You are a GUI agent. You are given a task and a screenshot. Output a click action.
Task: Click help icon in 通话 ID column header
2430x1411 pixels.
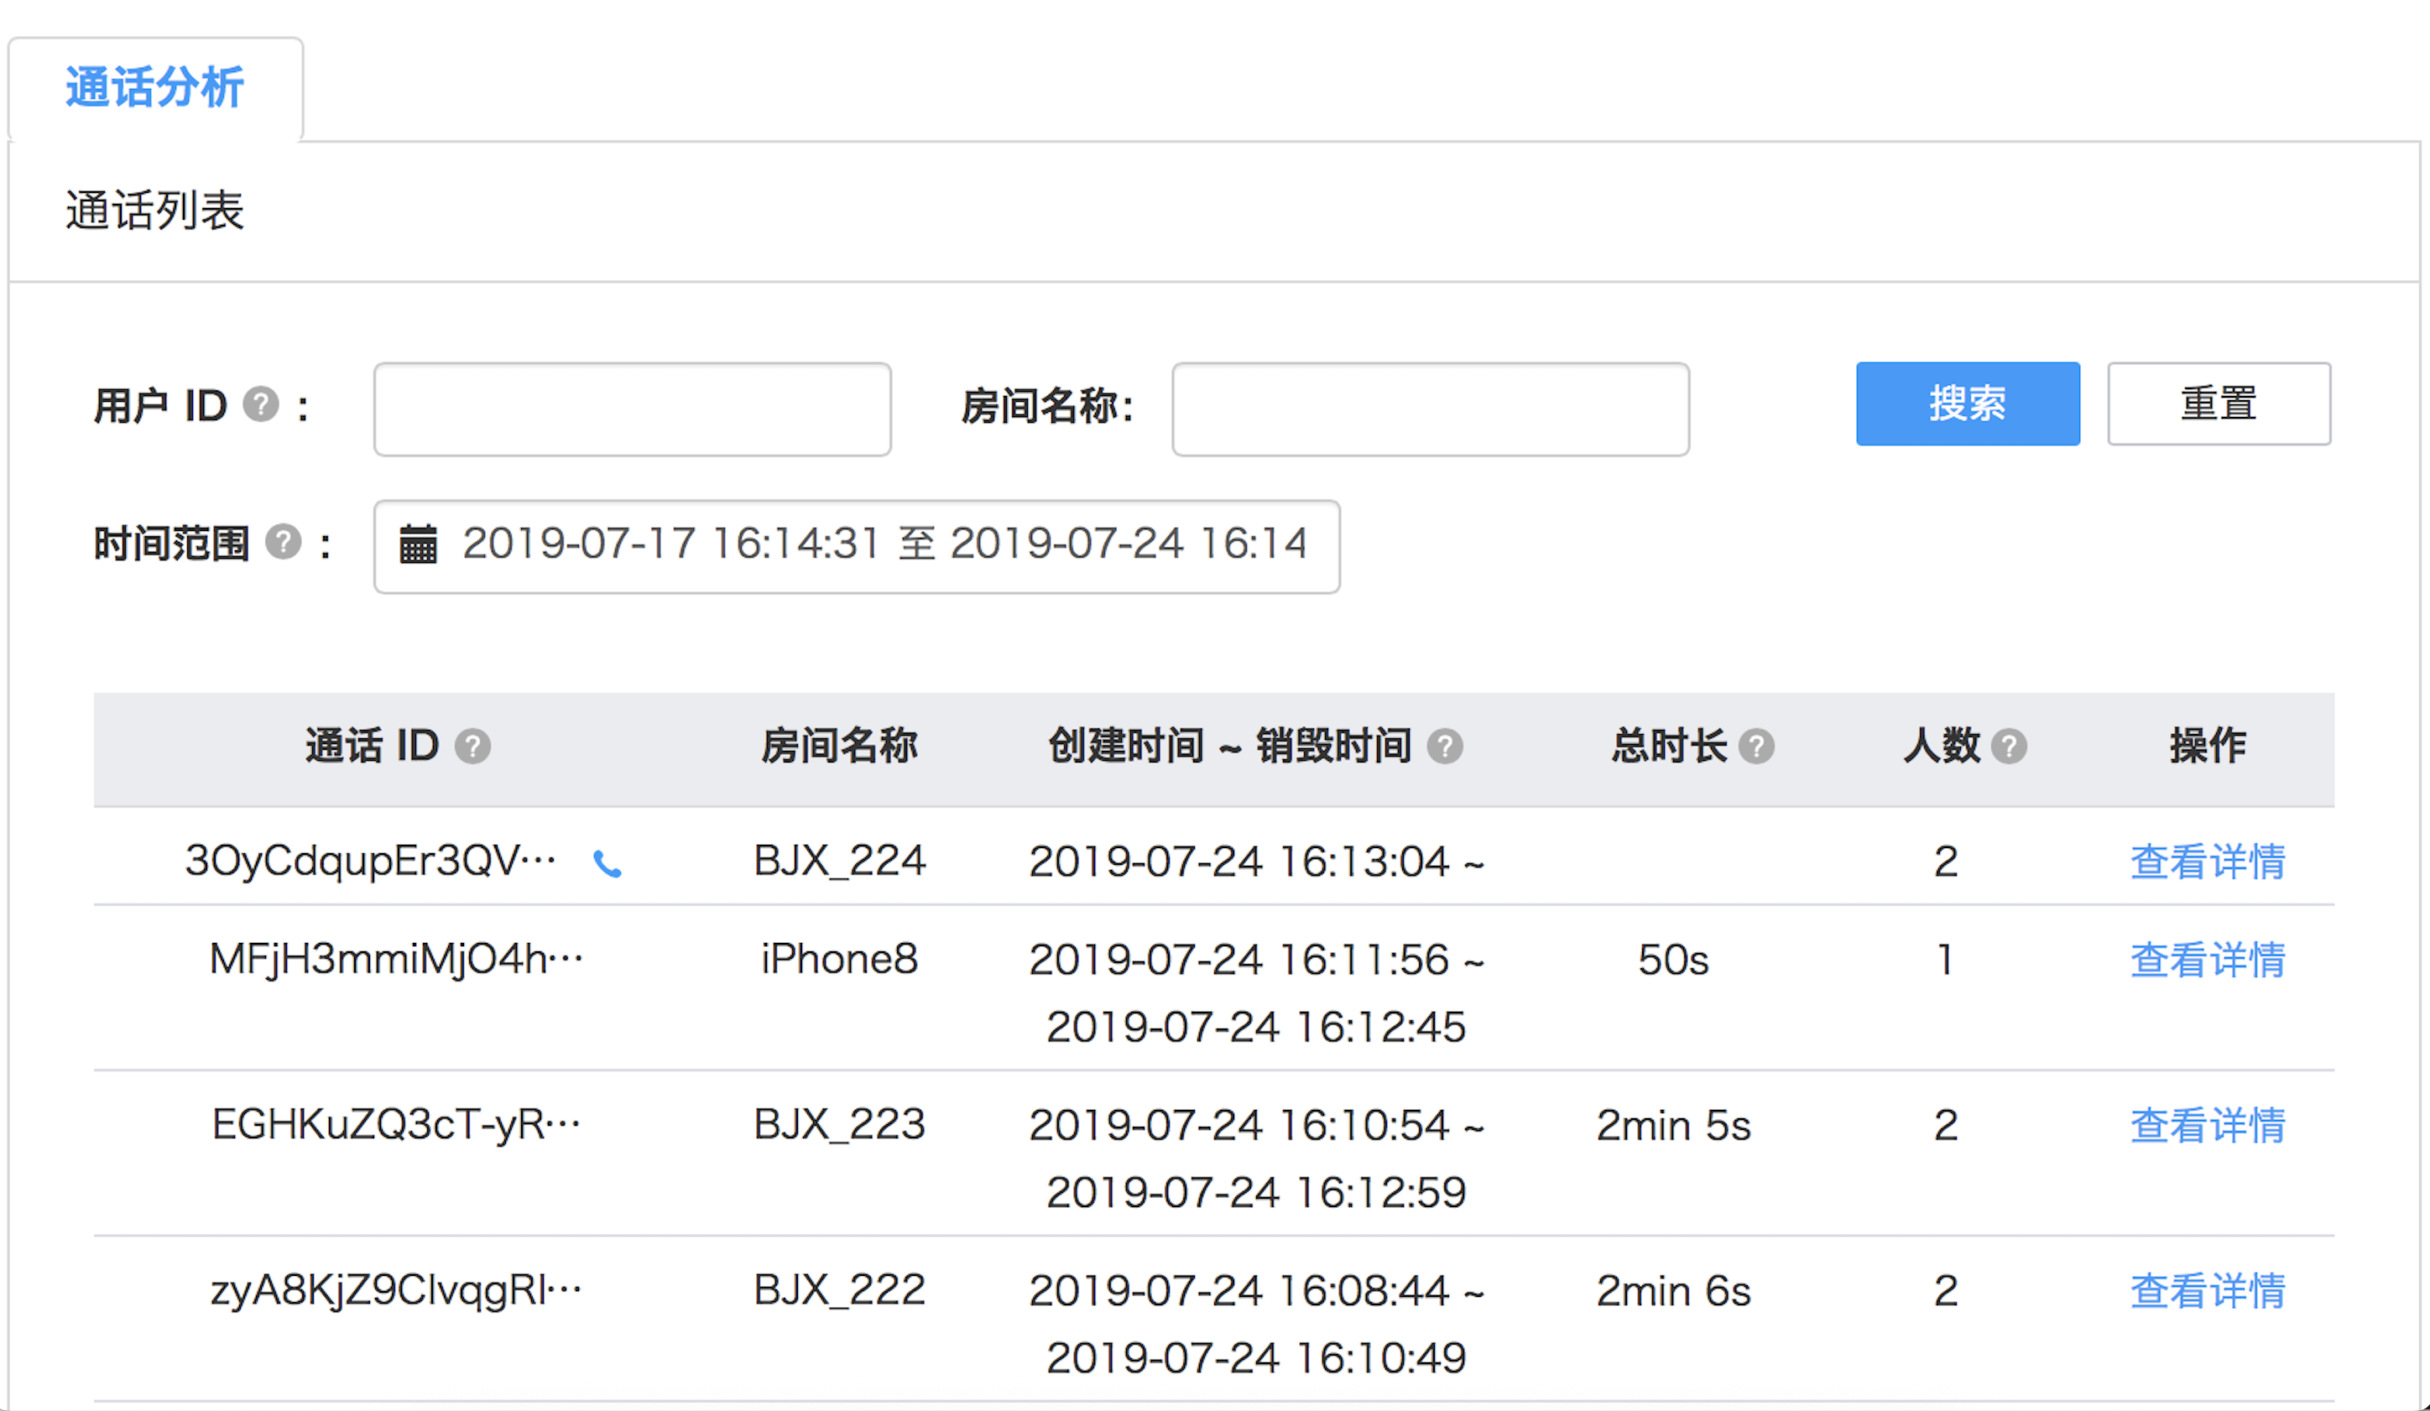(472, 747)
